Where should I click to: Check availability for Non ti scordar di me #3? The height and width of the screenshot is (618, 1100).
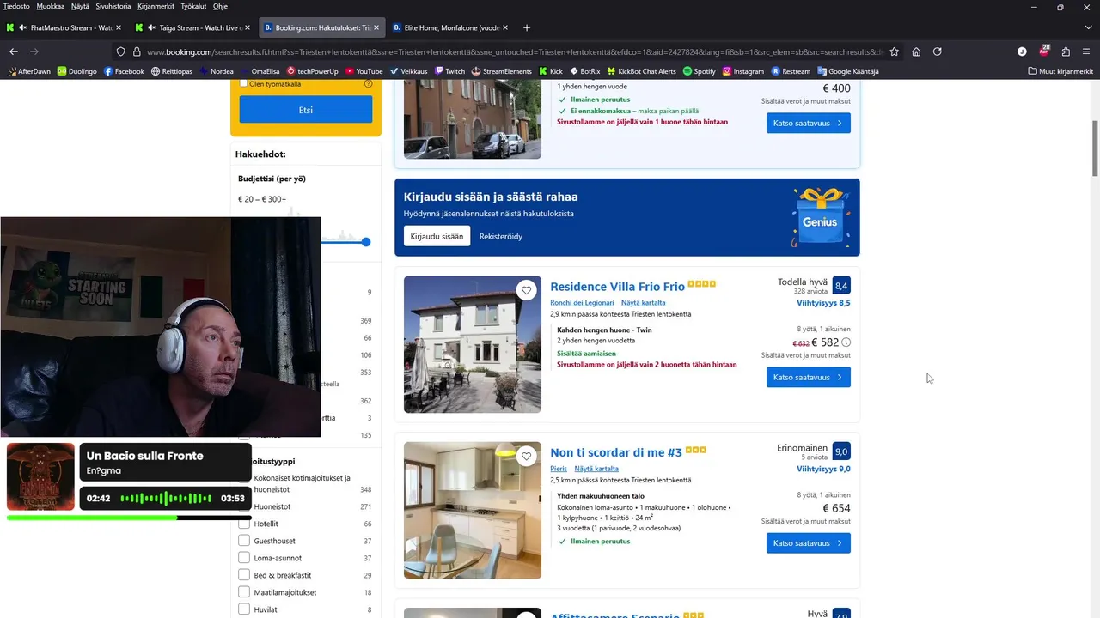809,542
